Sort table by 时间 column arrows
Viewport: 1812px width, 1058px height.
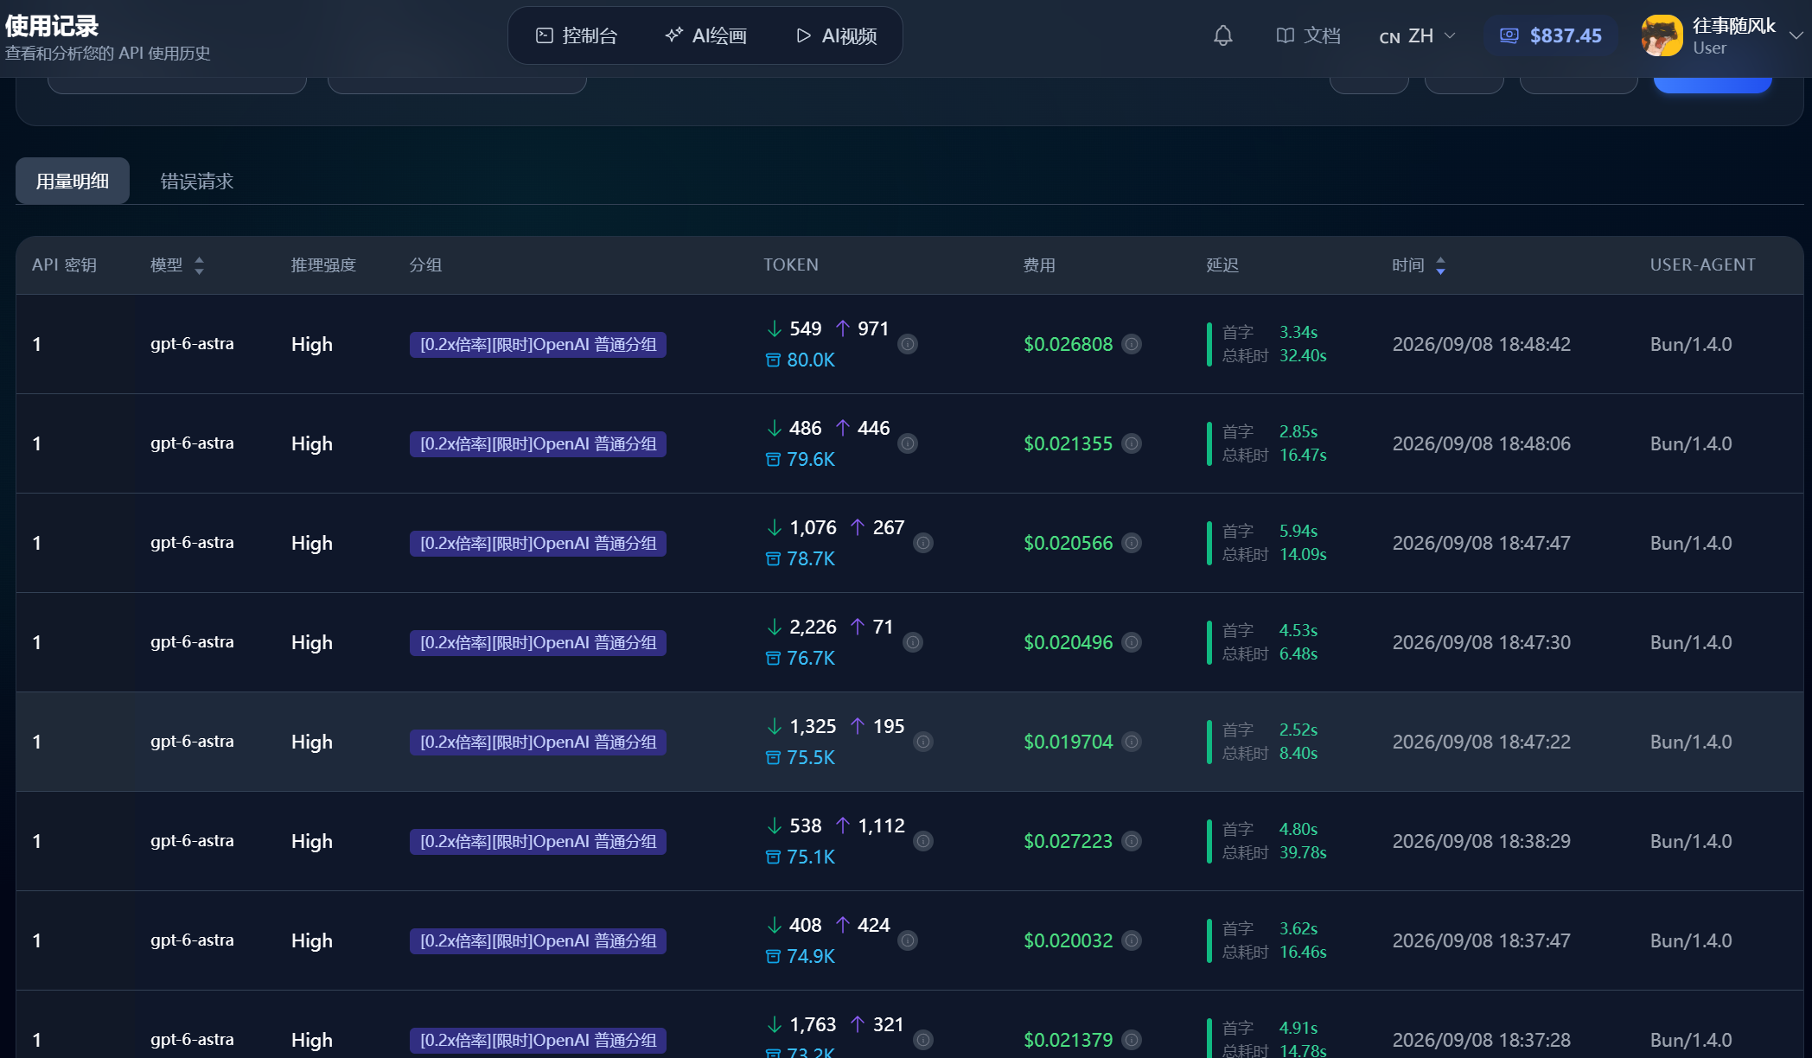click(x=1440, y=265)
